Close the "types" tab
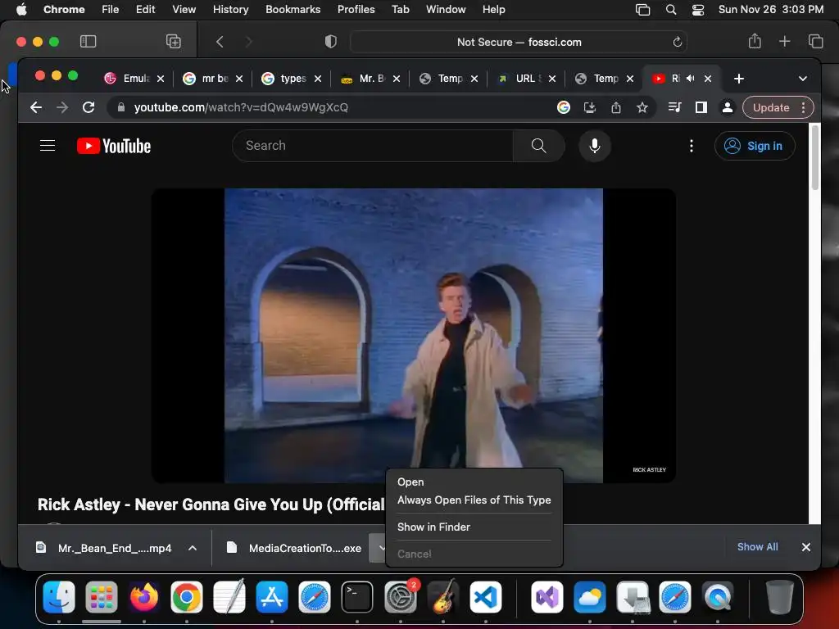Screen dimensions: 839x629 pyautogui.click(x=318, y=79)
